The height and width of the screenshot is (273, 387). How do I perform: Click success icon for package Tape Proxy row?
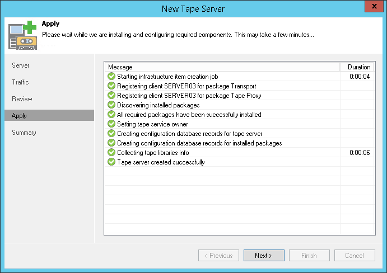point(111,96)
